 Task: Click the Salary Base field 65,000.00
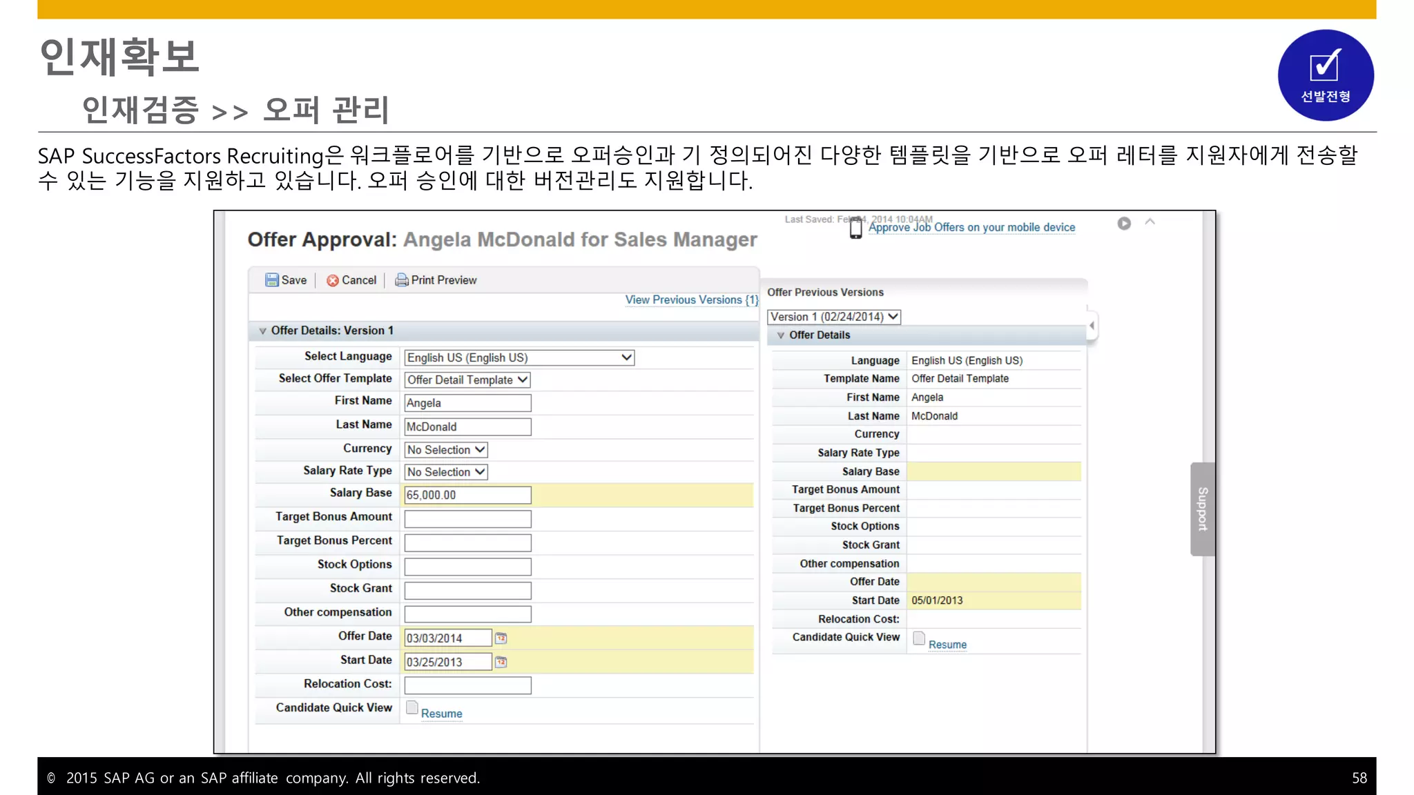pos(467,495)
